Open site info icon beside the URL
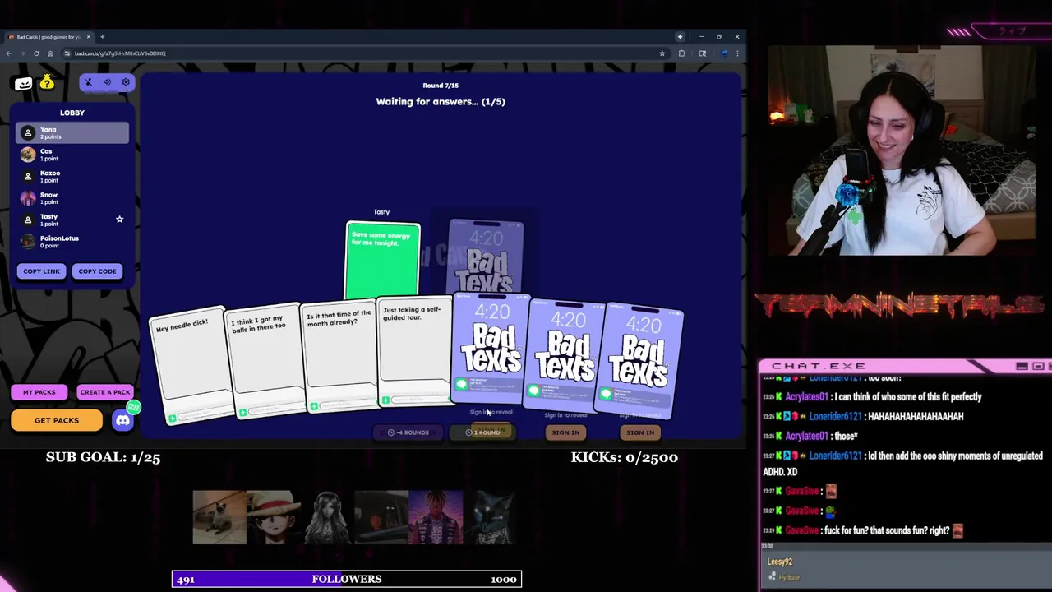The height and width of the screenshot is (592, 1052). click(x=67, y=53)
